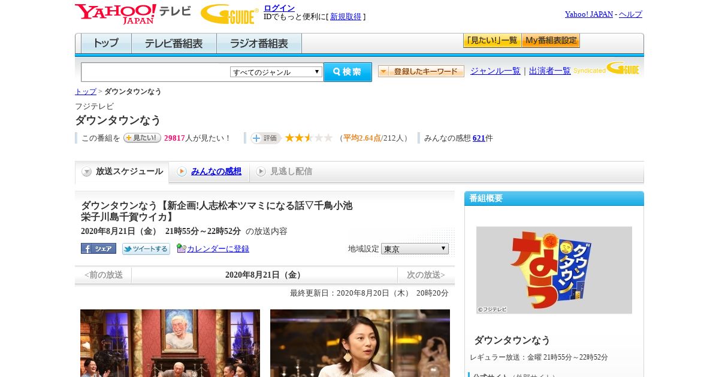Click the Twitter ツイートする button

[146, 248]
